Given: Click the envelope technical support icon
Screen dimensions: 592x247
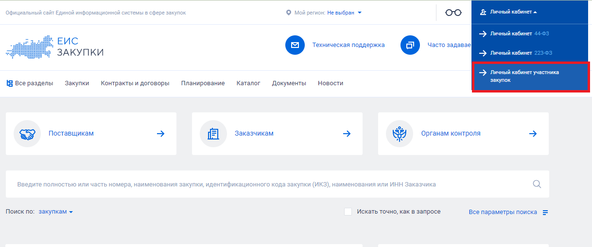Looking at the screenshot, I should [295, 45].
